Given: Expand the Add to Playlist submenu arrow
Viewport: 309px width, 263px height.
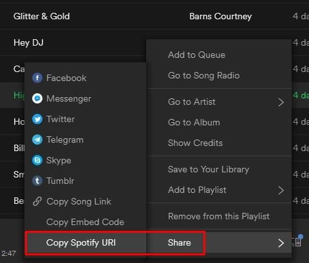Looking at the screenshot, I should (281, 190).
